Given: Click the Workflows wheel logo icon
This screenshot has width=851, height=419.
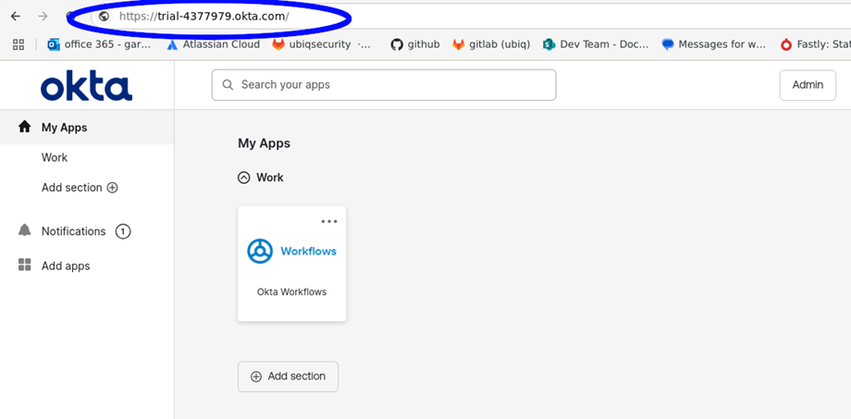Looking at the screenshot, I should pos(260,252).
